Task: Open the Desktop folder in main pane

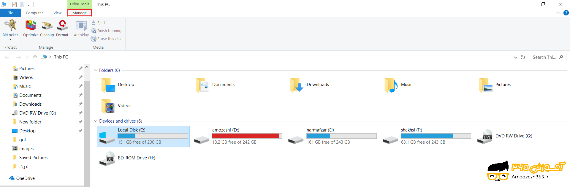Action: point(118,85)
